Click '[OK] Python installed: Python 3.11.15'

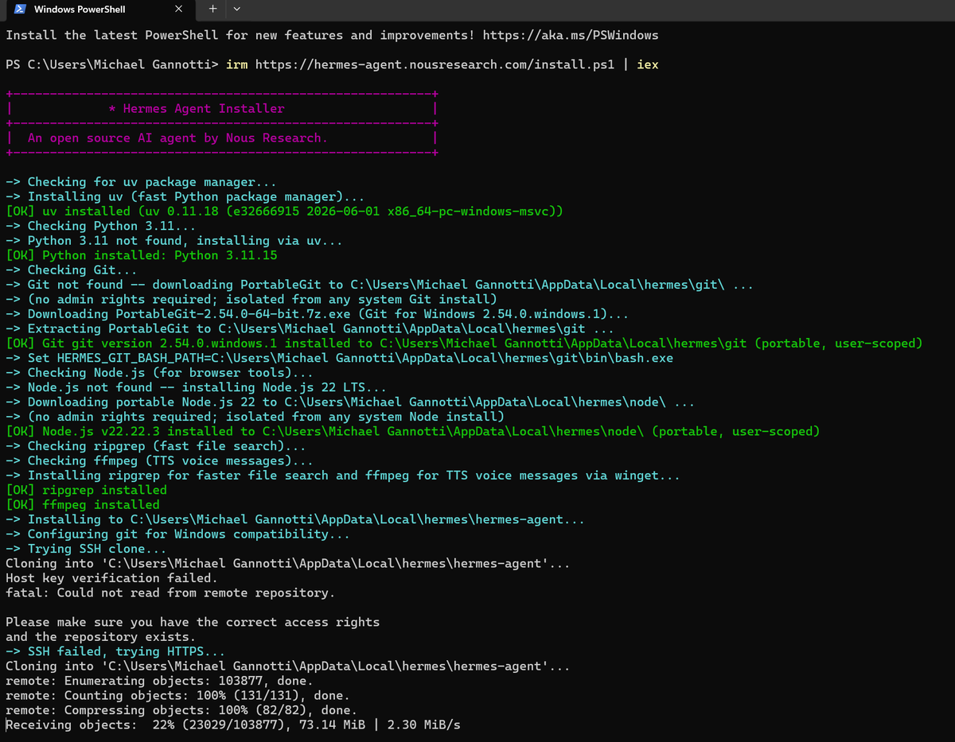point(142,255)
